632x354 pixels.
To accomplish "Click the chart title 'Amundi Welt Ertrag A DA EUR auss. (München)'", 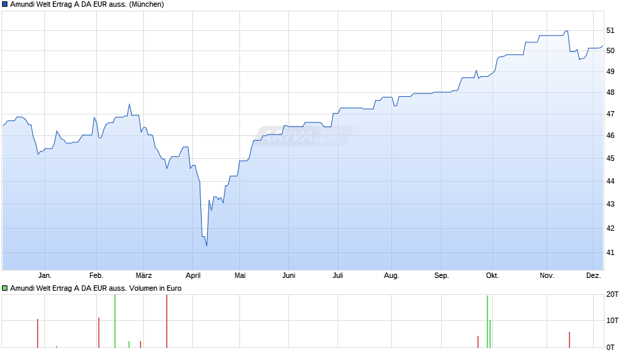I will click(x=87, y=5).
